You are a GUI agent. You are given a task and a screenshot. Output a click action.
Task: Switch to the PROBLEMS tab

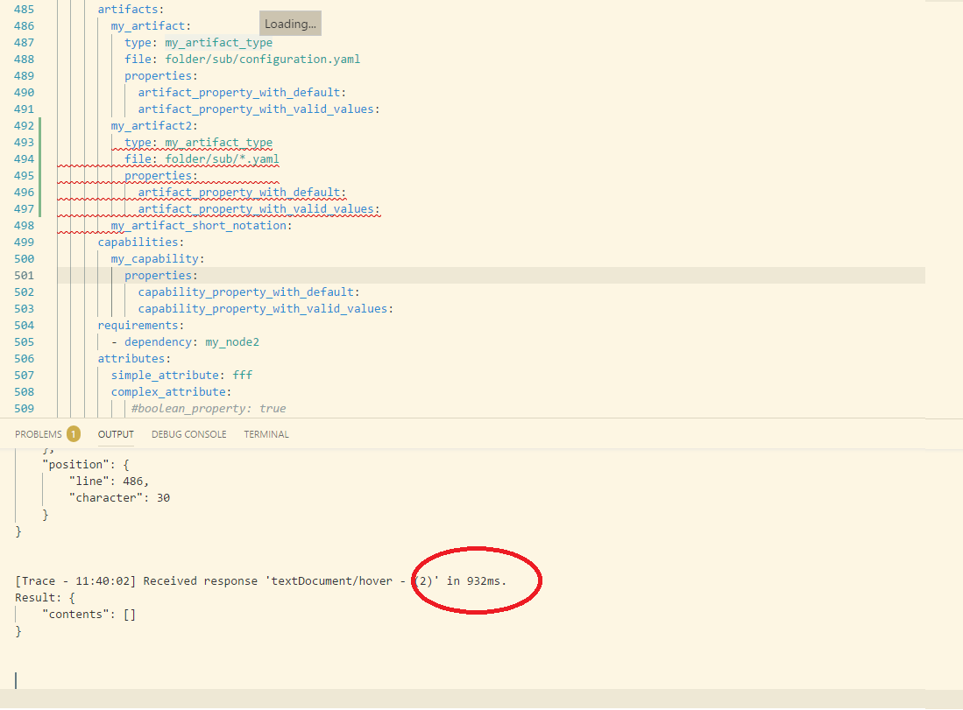[x=39, y=433]
